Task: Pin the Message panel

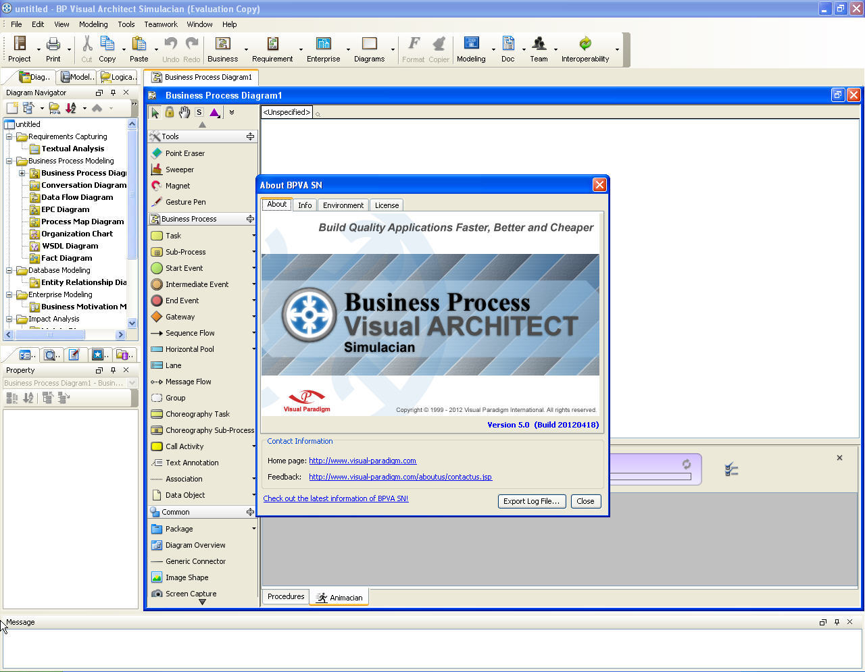Action: pos(836,622)
